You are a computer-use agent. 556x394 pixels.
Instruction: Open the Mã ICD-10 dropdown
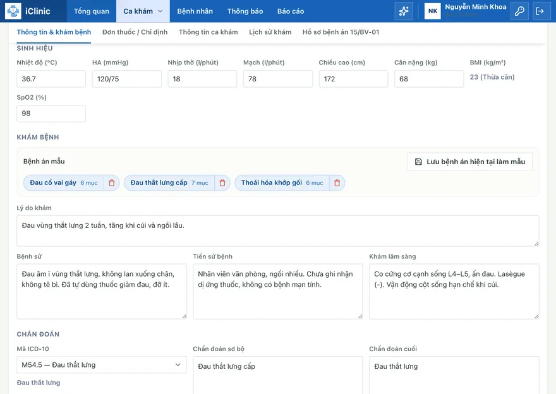click(102, 364)
